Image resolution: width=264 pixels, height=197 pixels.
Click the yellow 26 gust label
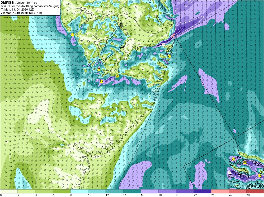pyautogui.click(x=73, y=34)
